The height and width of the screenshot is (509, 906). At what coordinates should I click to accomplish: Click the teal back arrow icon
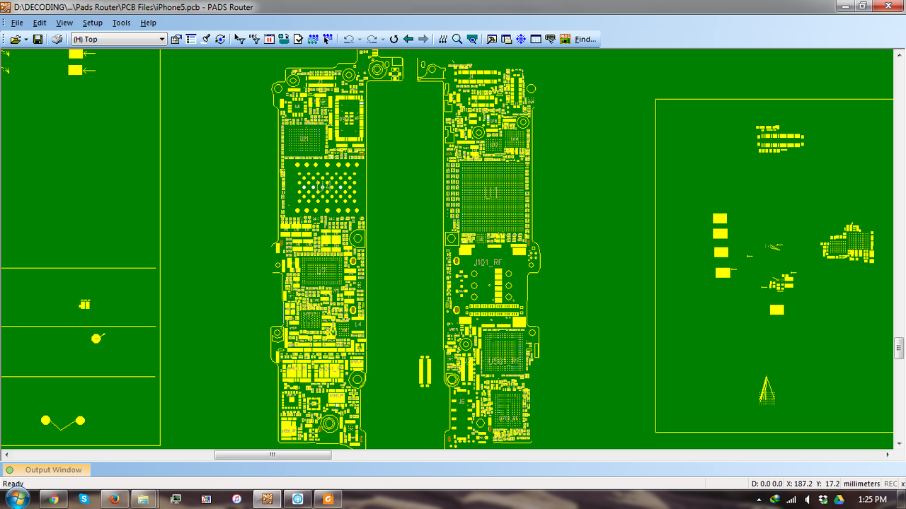click(408, 40)
